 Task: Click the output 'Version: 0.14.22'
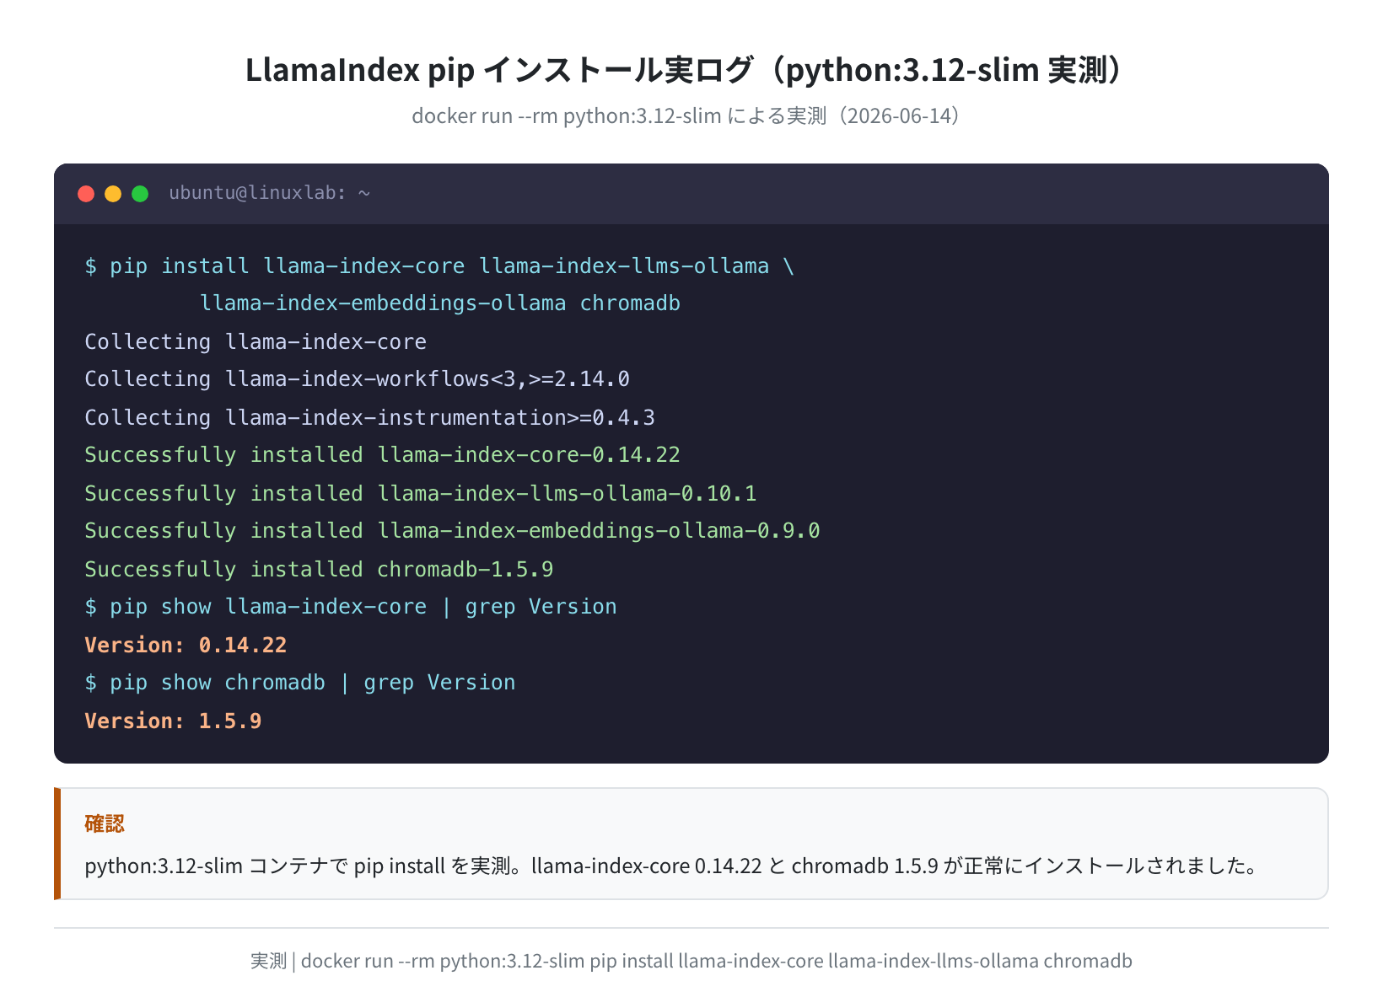(186, 646)
